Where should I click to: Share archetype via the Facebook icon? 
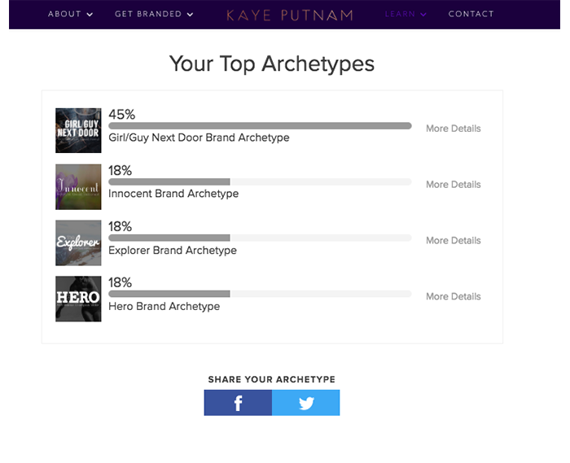pyautogui.click(x=238, y=403)
